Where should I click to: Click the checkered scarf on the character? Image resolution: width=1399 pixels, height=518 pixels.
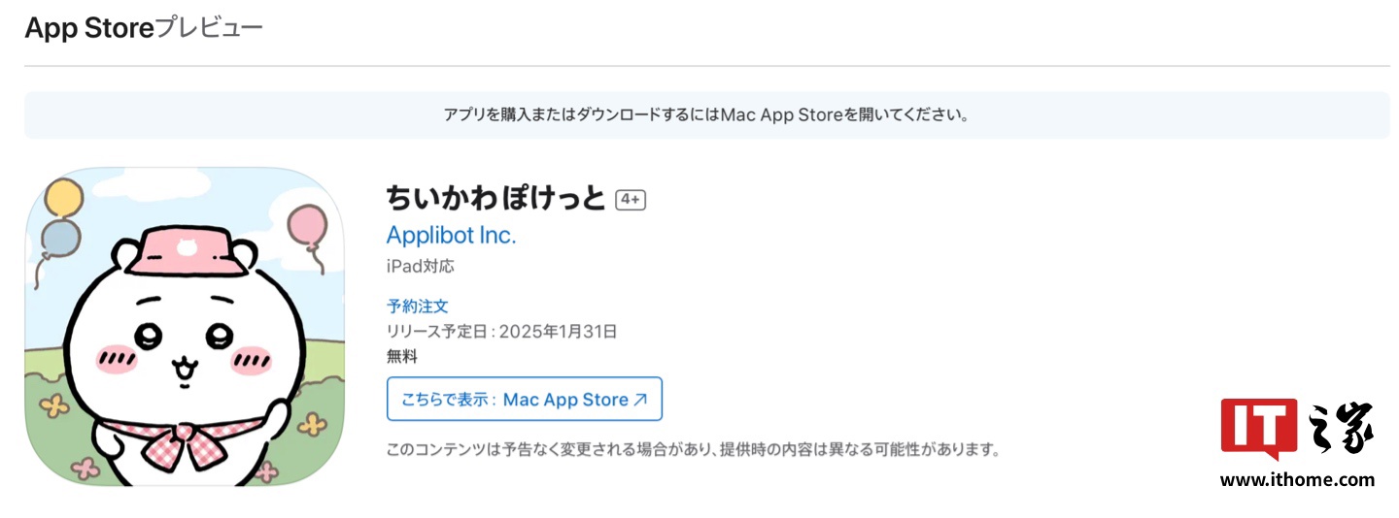[x=194, y=439]
